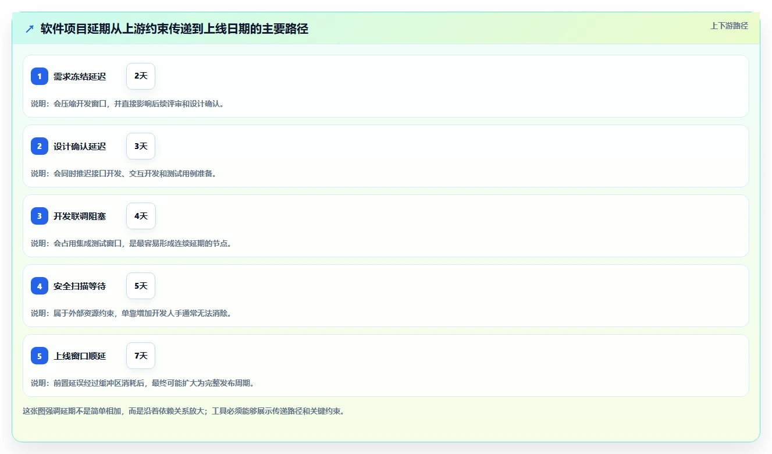The height and width of the screenshot is (454, 772).
Task: Click the description starting 说明：会压缩开发窗口
Action: coord(127,104)
